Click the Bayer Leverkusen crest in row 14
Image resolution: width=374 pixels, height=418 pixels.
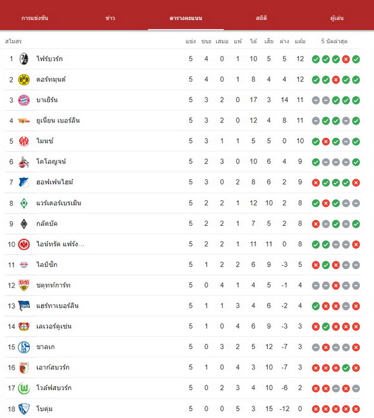coord(24,326)
